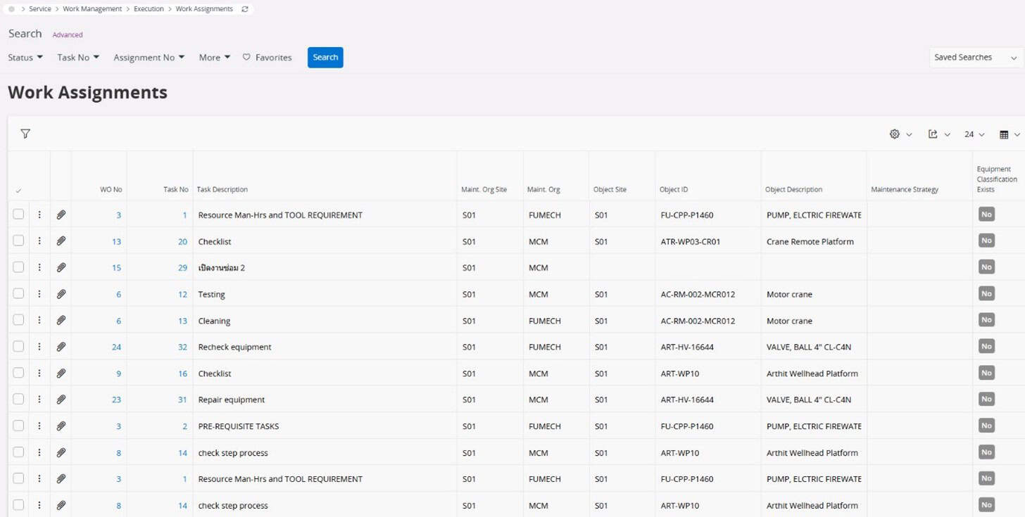Click the filter funnel icon above the table
The width and height of the screenshot is (1025, 517).
coord(25,134)
